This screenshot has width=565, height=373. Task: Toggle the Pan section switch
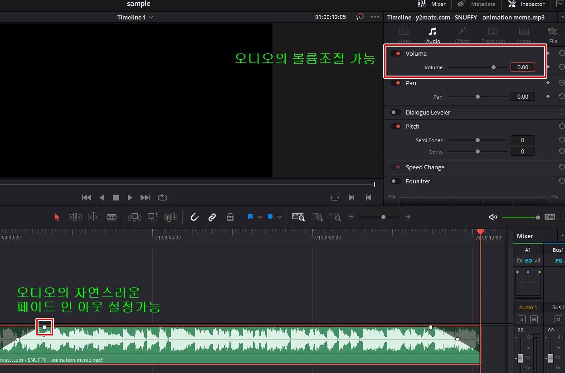[x=396, y=83]
